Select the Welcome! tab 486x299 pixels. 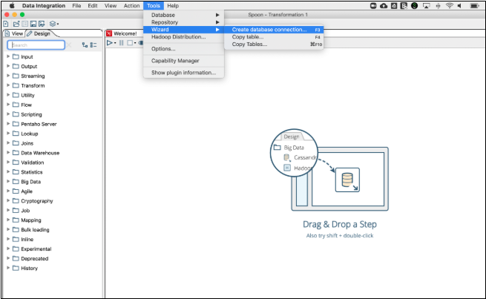click(x=124, y=33)
